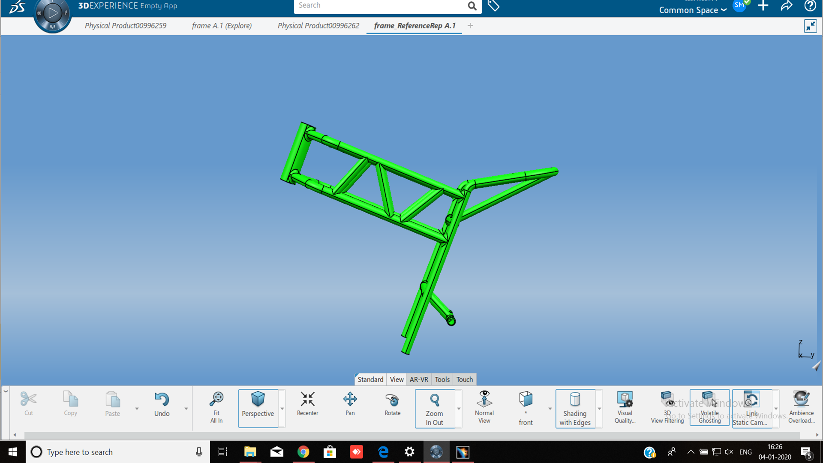Click the Share arrow icon
Viewport: 823px width, 463px height.
(x=787, y=6)
